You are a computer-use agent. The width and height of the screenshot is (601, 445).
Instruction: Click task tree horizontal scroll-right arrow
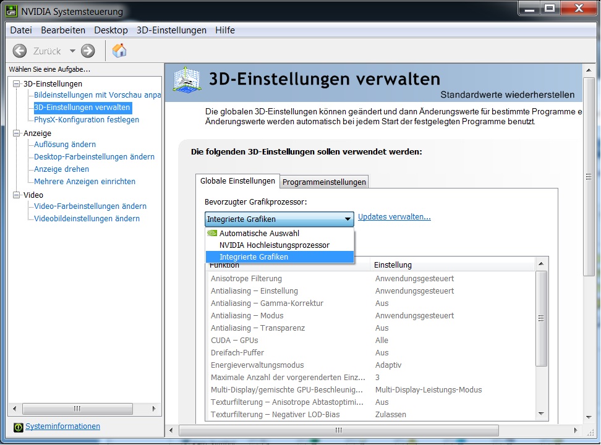coord(154,409)
